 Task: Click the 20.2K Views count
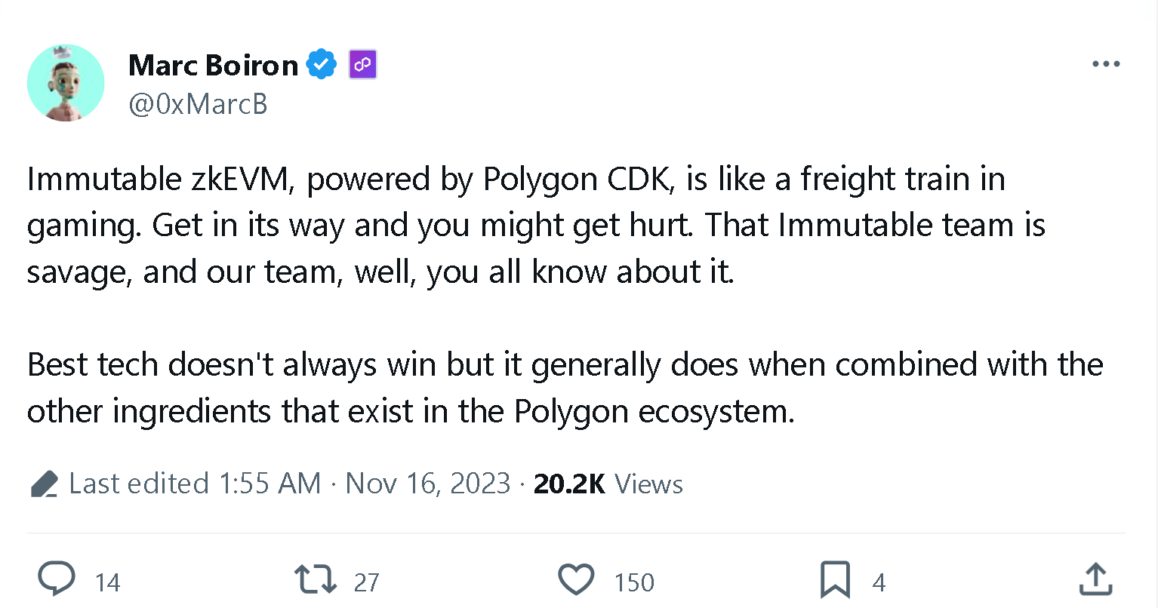[608, 484]
